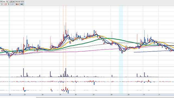Click the 매도 (sell) button
174x98 pixels.
tap(22, 4)
